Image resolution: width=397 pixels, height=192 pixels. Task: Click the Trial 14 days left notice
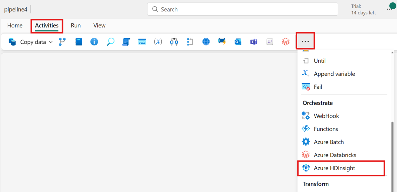364,10
